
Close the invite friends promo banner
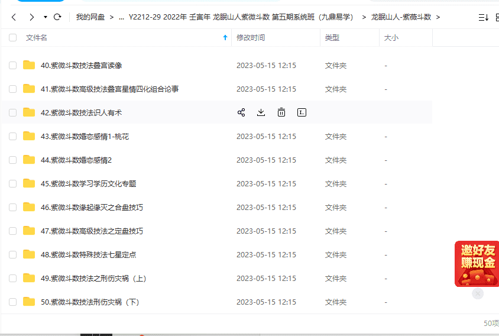478,293
